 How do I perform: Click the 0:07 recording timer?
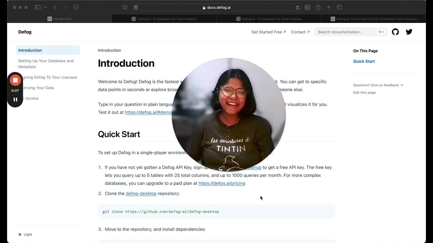point(15,91)
